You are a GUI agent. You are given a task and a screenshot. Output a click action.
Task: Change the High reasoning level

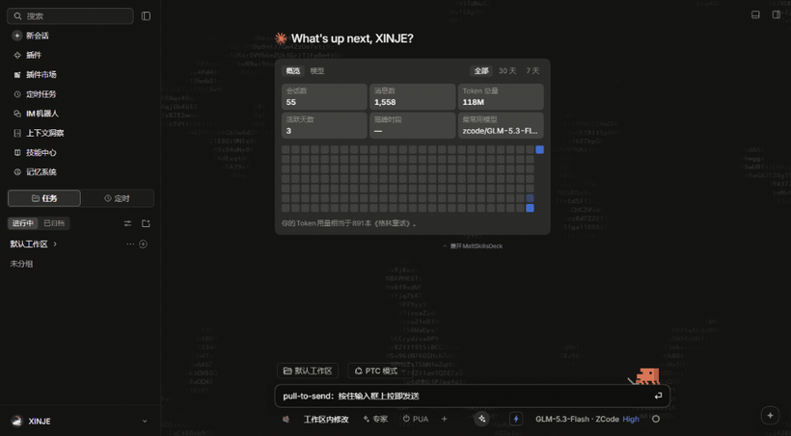631,419
